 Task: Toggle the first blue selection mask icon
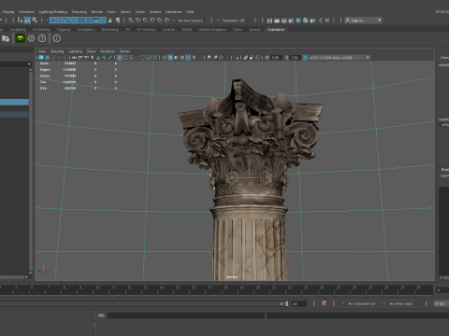point(53,21)
